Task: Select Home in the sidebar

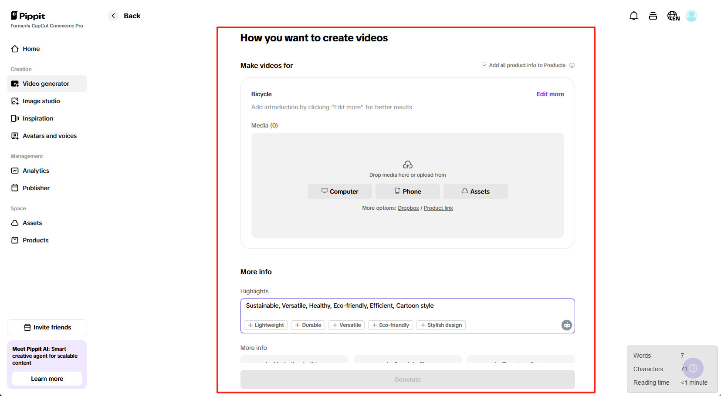Action: tap(30, 49)
